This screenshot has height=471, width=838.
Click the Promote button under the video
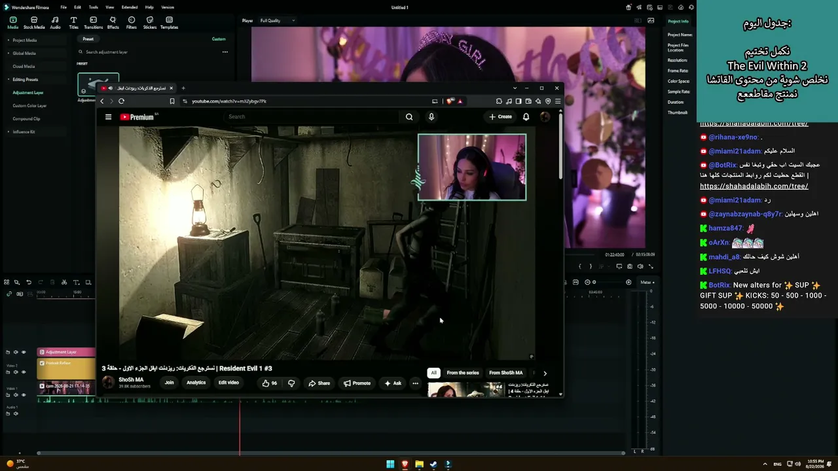point(357,383)
